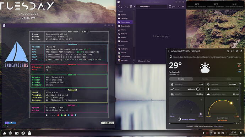The width and height of the screenshot is (245, 137).
Task: Click the large partly cloudy weather icon
Action: pos(205,68)
